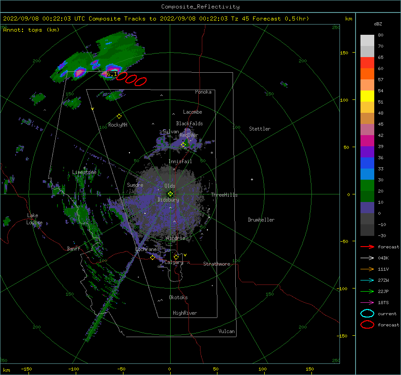Select the magenta 42-39 dBZ swatch
Viewport: 401px width, 375px height.
click(367, 141)
